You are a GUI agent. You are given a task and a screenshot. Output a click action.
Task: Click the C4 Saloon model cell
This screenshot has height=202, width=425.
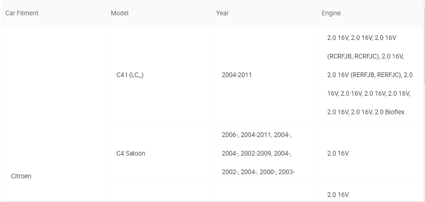(x=131, y=153)
